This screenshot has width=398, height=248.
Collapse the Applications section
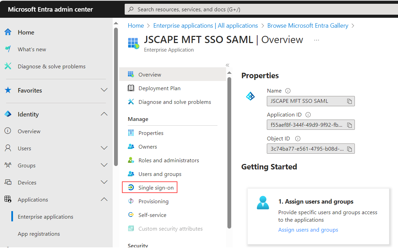(104, 199)
